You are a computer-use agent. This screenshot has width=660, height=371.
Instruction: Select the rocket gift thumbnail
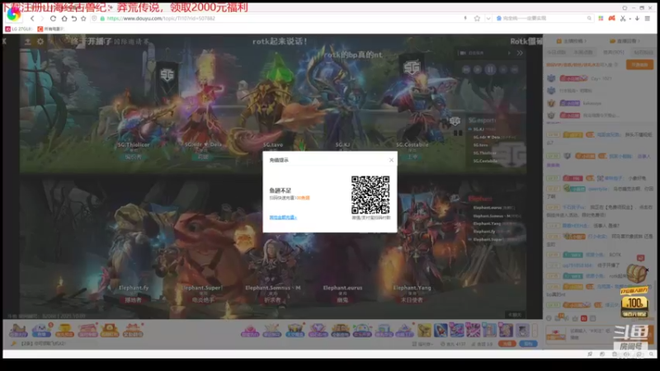(441, 330)
